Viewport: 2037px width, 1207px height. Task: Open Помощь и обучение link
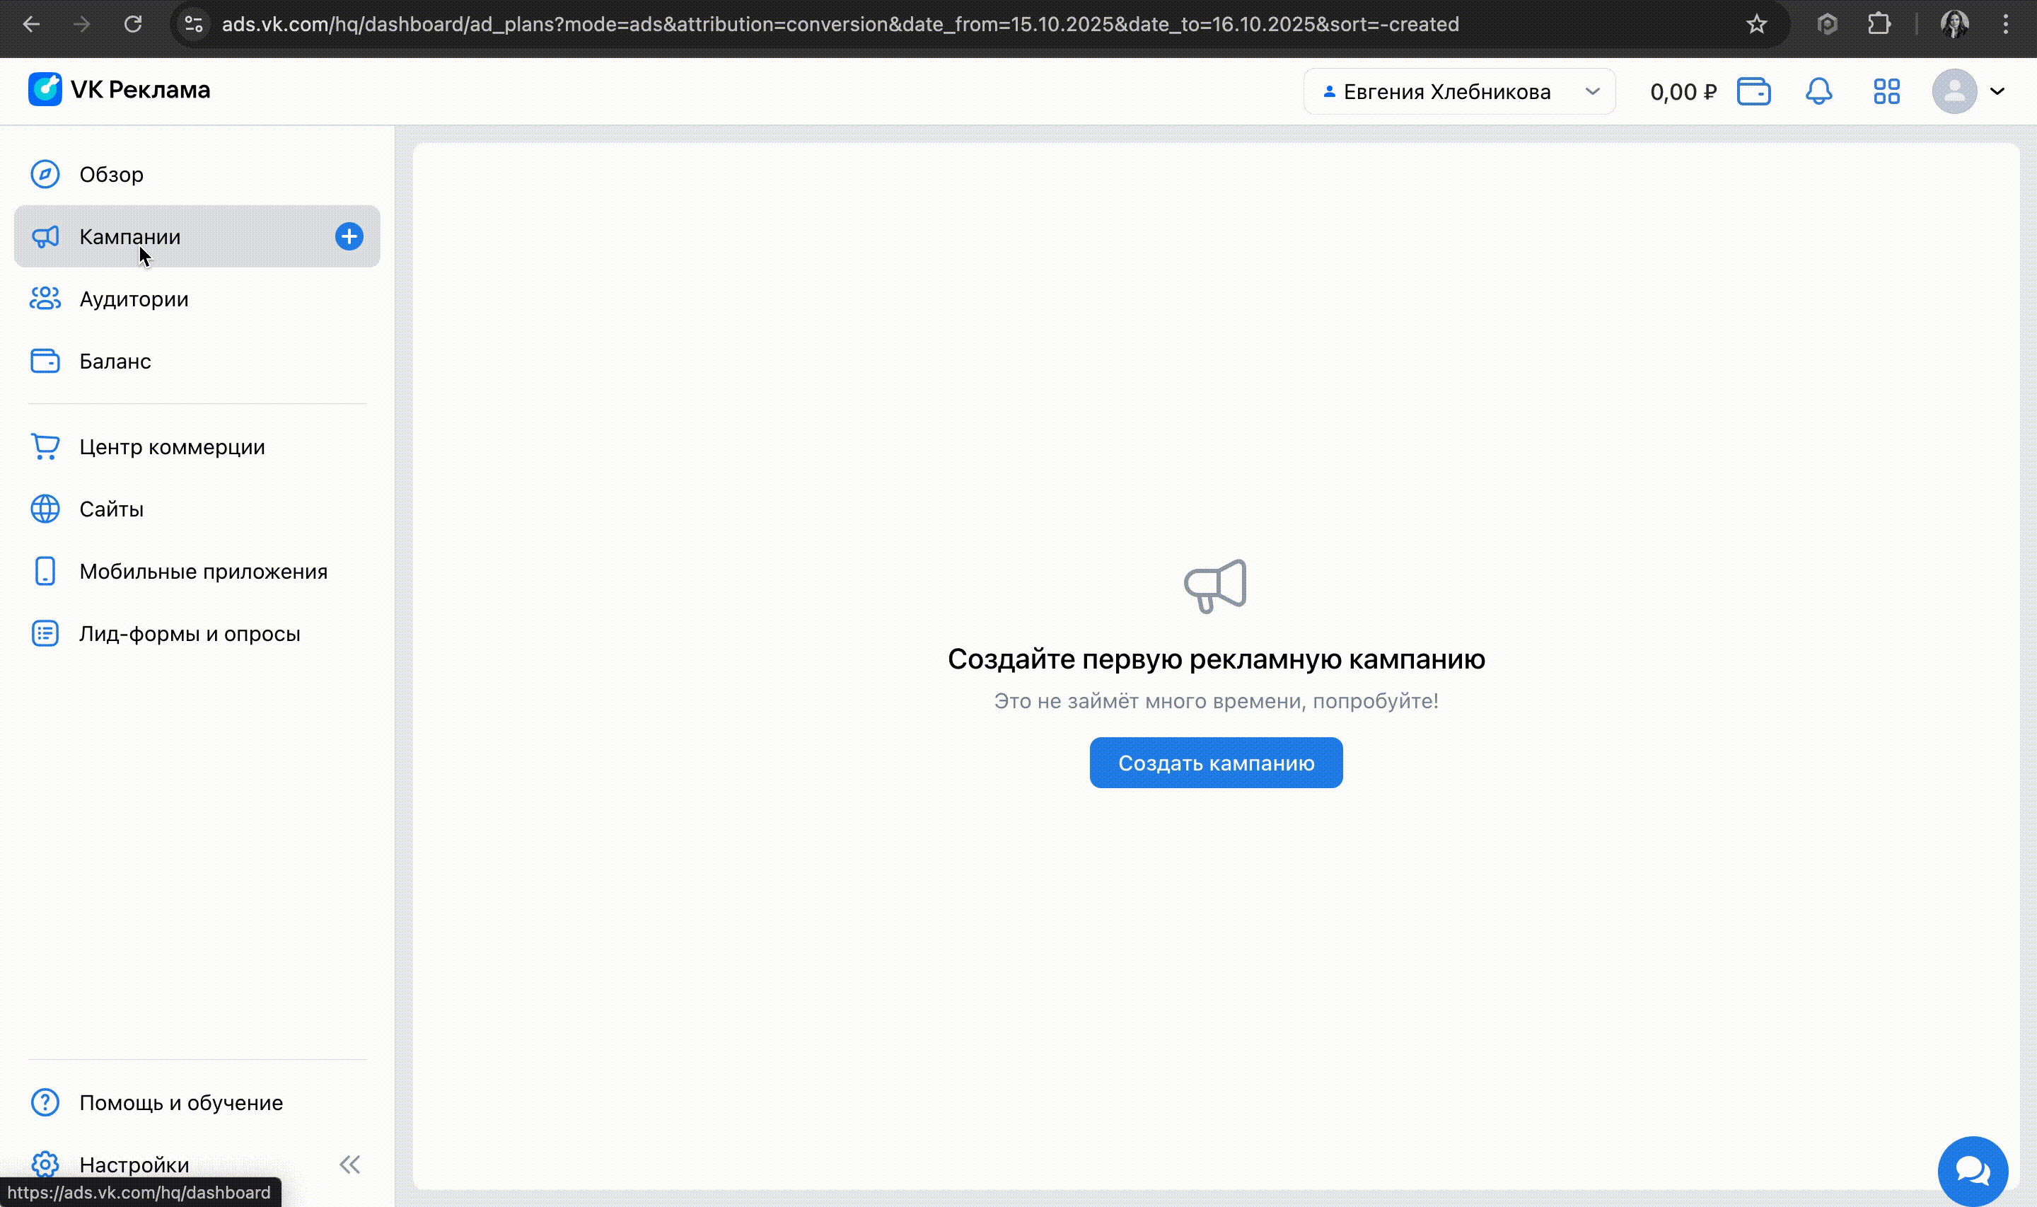coord(180,1103)
